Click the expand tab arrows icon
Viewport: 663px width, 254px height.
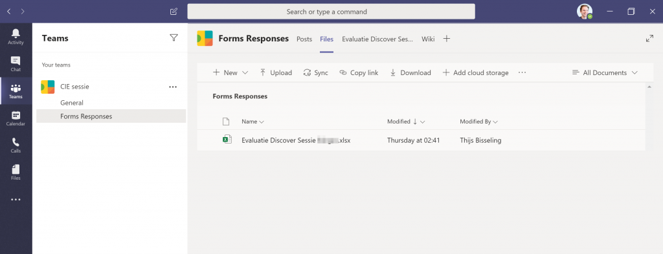[x=649, y=38]
